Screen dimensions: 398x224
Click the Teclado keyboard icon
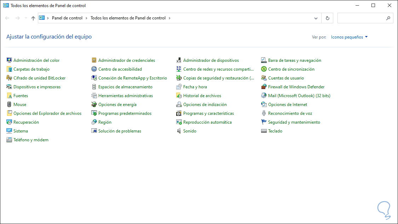[264, 131]
